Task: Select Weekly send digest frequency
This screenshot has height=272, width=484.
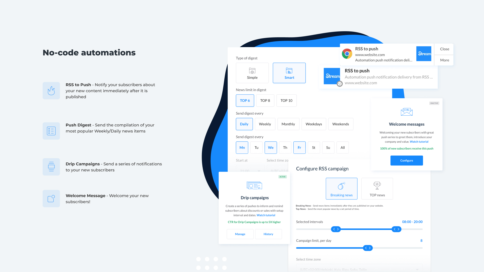Action: click(265, 124)
